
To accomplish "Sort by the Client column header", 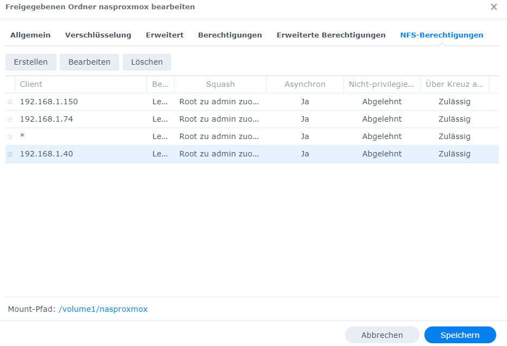I will tap(81, 84).
